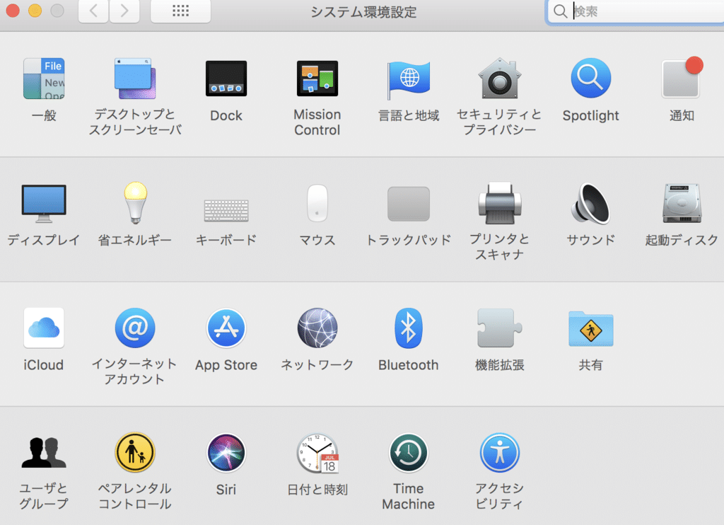Open 通知 notification settings
Screen dimensions: 724x525
tap(682, 79)
